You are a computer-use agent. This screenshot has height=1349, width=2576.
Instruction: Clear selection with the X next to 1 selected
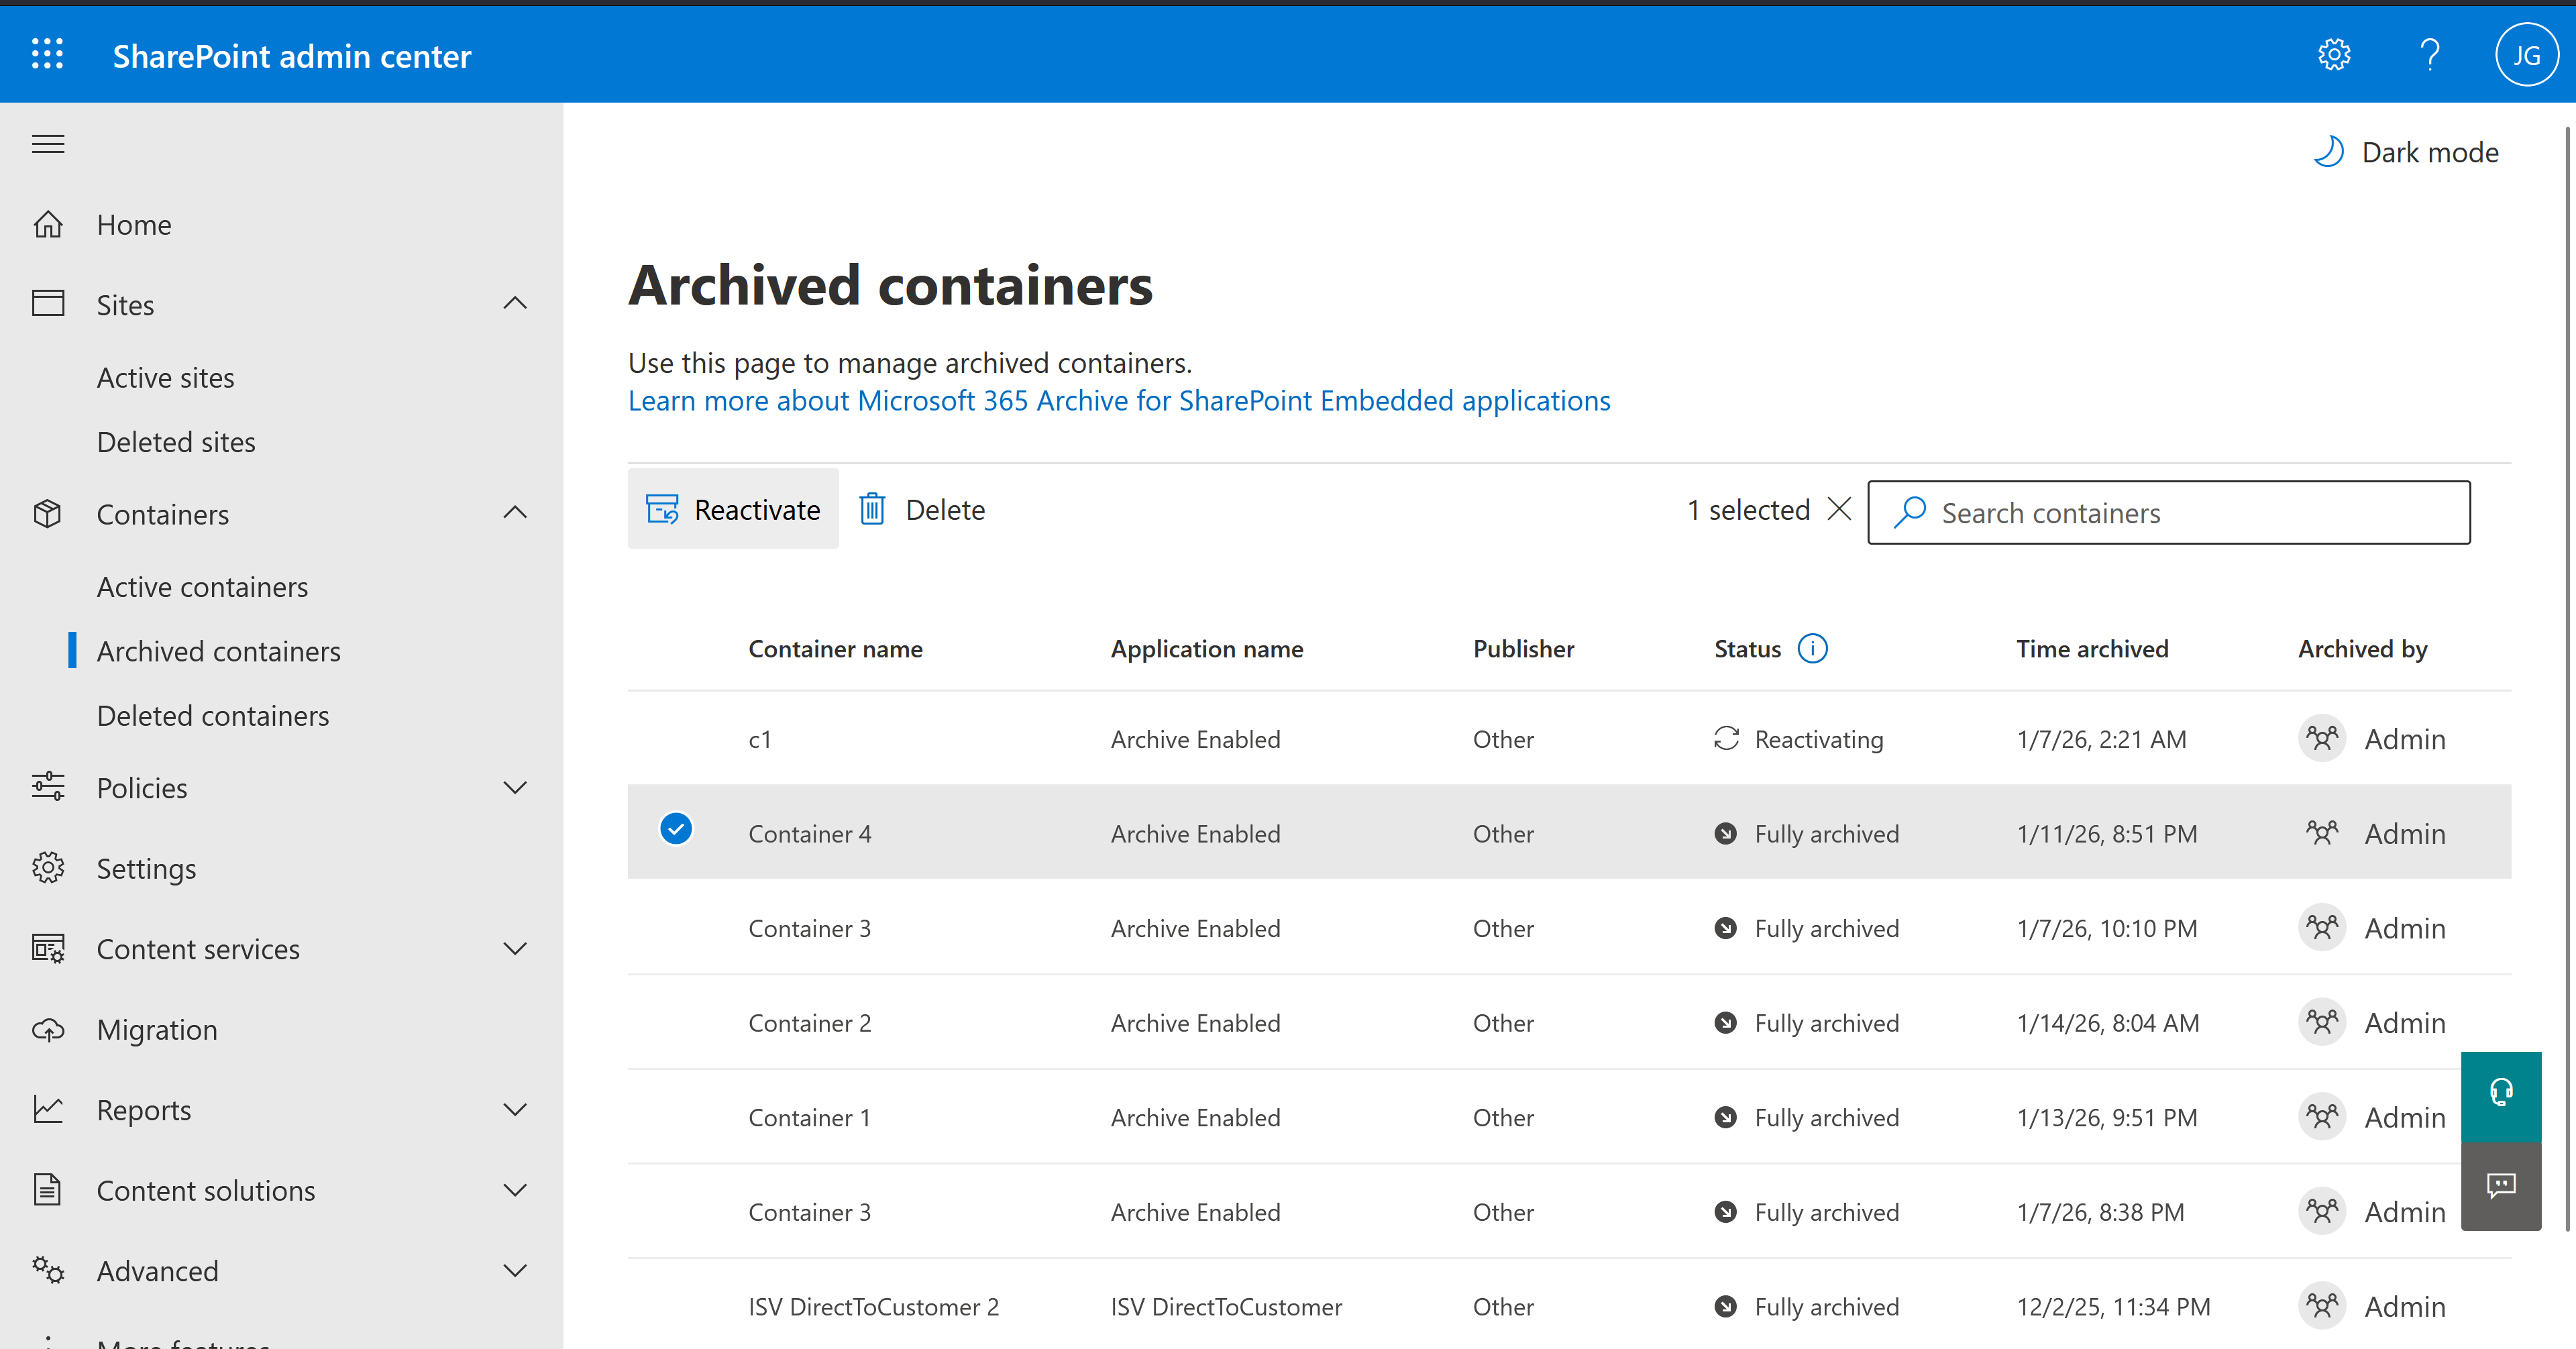tap(1840, 509)
